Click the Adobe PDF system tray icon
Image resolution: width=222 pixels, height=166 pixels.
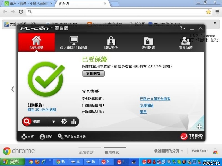[149, 162]
